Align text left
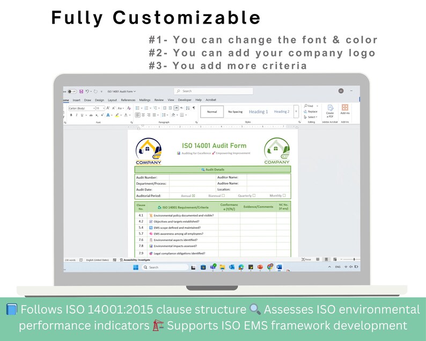 click(138, 115)
